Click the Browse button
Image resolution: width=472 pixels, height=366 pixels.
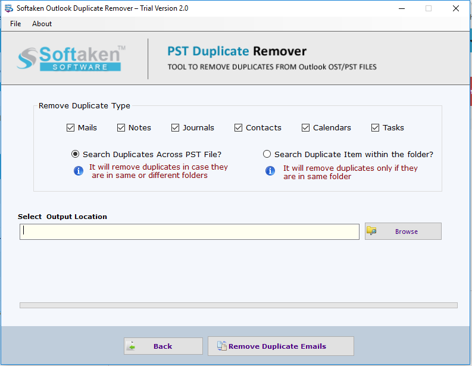(403, 231)
